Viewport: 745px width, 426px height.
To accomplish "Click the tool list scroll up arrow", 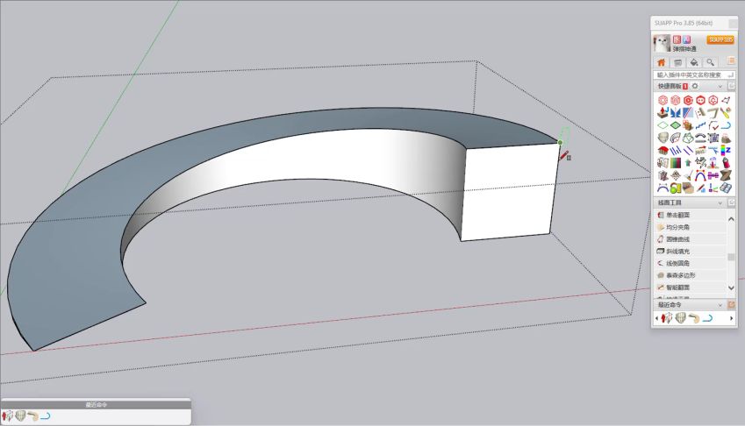I will click(731, 218).
